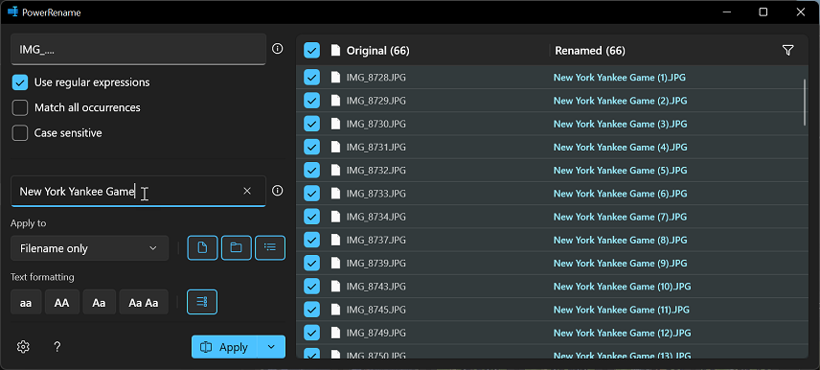Apply lowercase aa formatting
The width and height of the screenshot is (820, 370).
coord(26,303)
